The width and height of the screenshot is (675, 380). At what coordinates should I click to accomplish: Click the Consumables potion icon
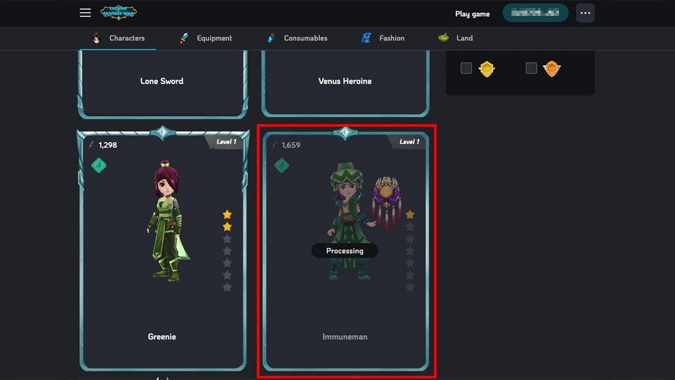271,38
